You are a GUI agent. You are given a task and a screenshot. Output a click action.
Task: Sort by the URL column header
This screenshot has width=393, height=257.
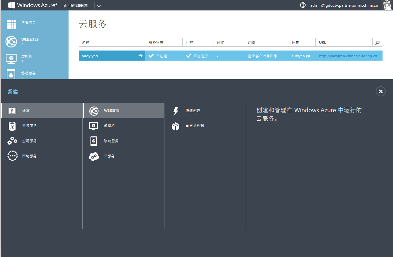(322, 42)
